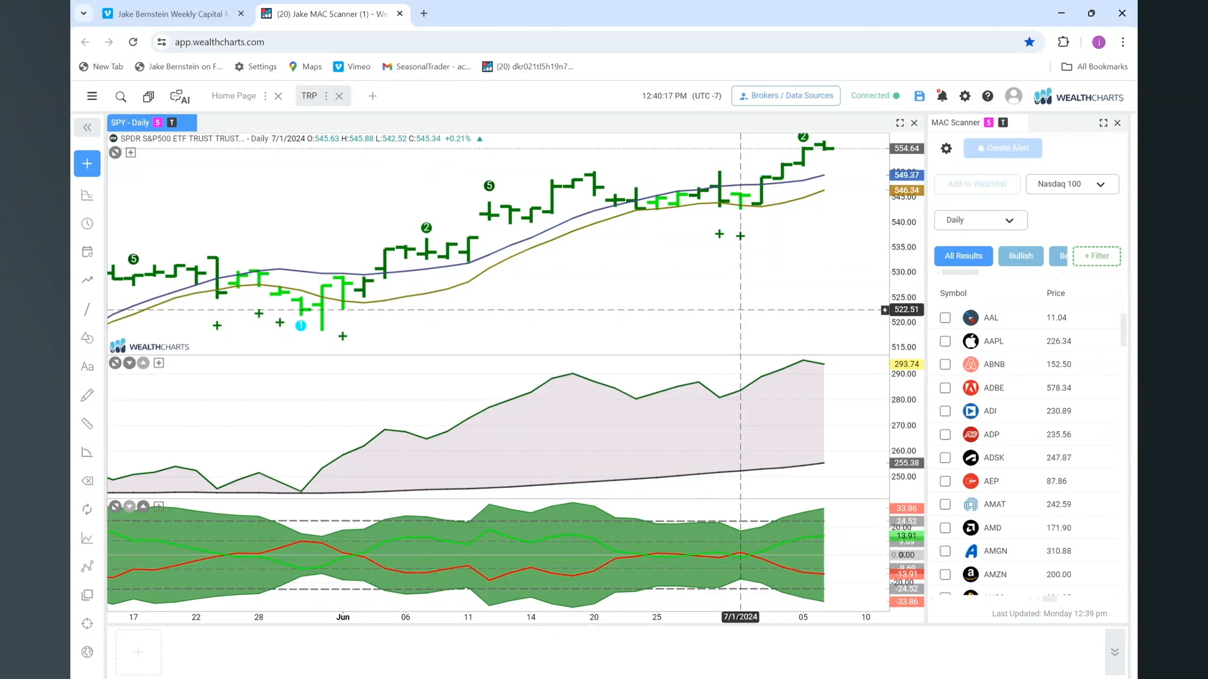Click the 7/1/2024 date marker on time axis
The image size is (1208, 679).
tap(740, 617)
